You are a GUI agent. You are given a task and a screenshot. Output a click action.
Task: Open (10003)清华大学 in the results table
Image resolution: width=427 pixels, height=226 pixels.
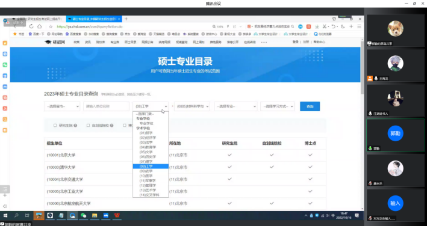61,167
